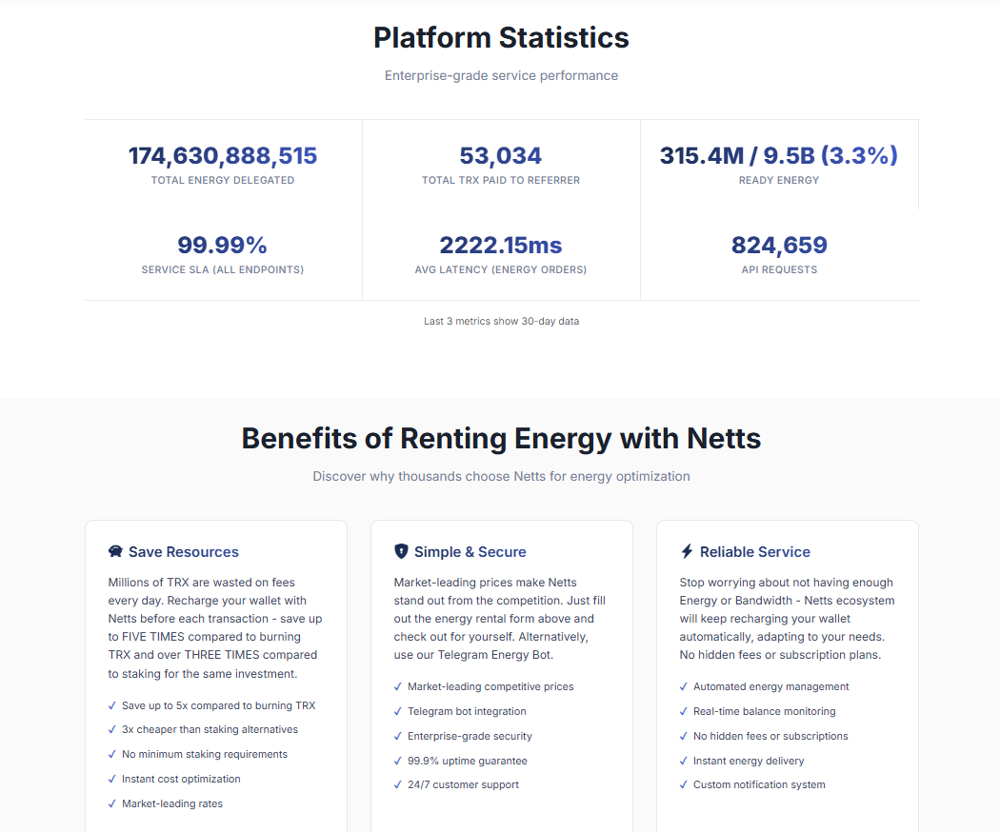Click the lightning bolt Reliable Service icon

(687, 552)
